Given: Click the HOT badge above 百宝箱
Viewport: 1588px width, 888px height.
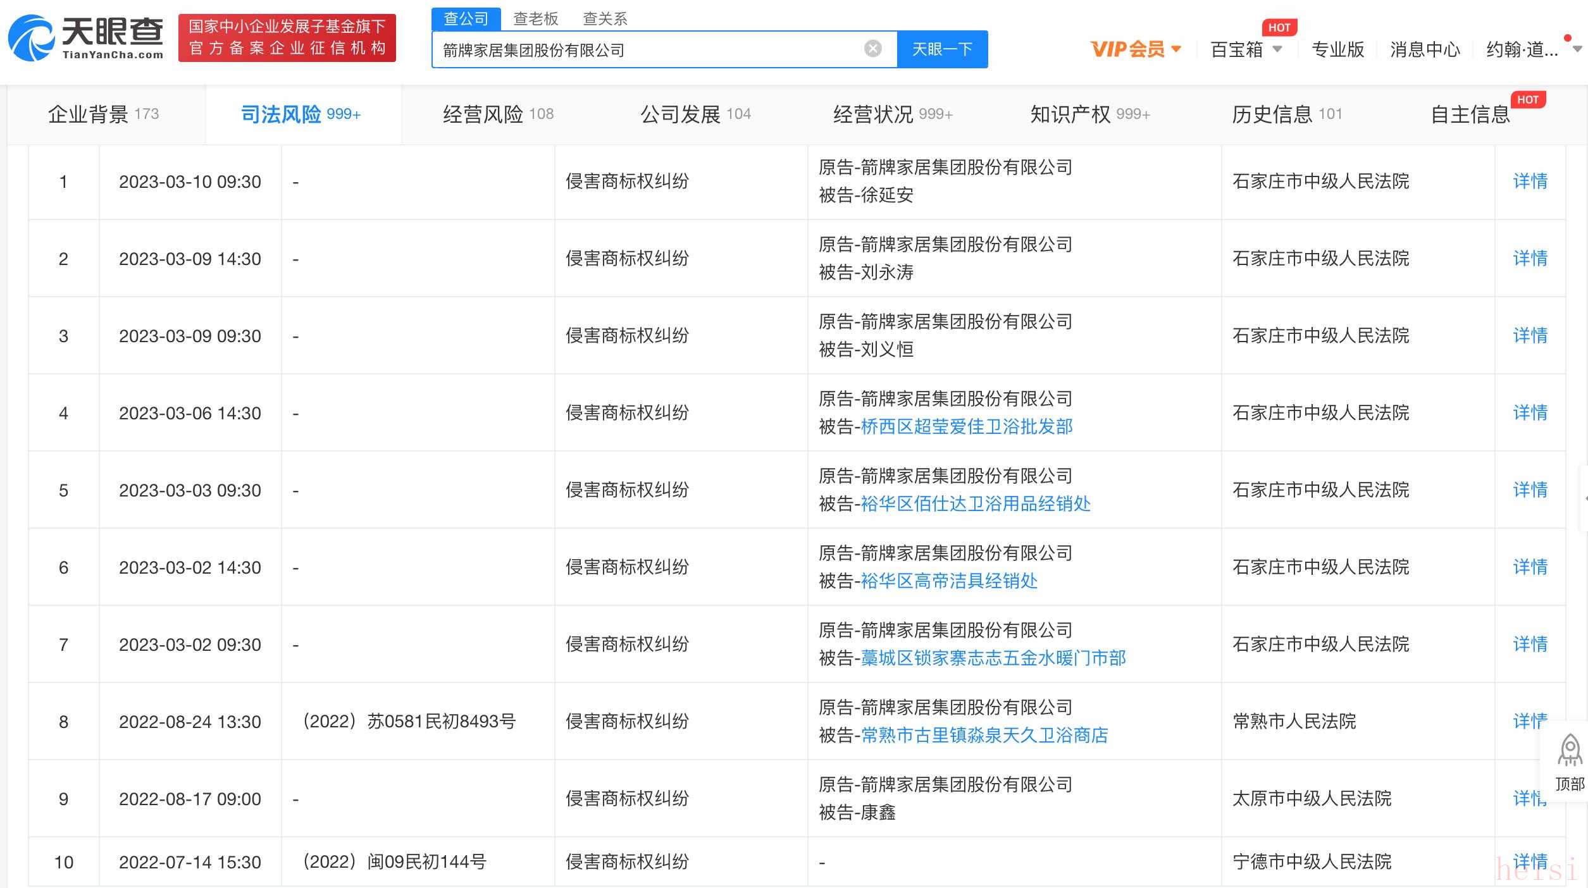Looking at the screenshot, I should pos(1279,28).
